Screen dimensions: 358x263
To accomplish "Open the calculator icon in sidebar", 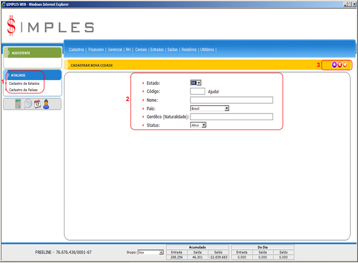I will click(18, 103).
